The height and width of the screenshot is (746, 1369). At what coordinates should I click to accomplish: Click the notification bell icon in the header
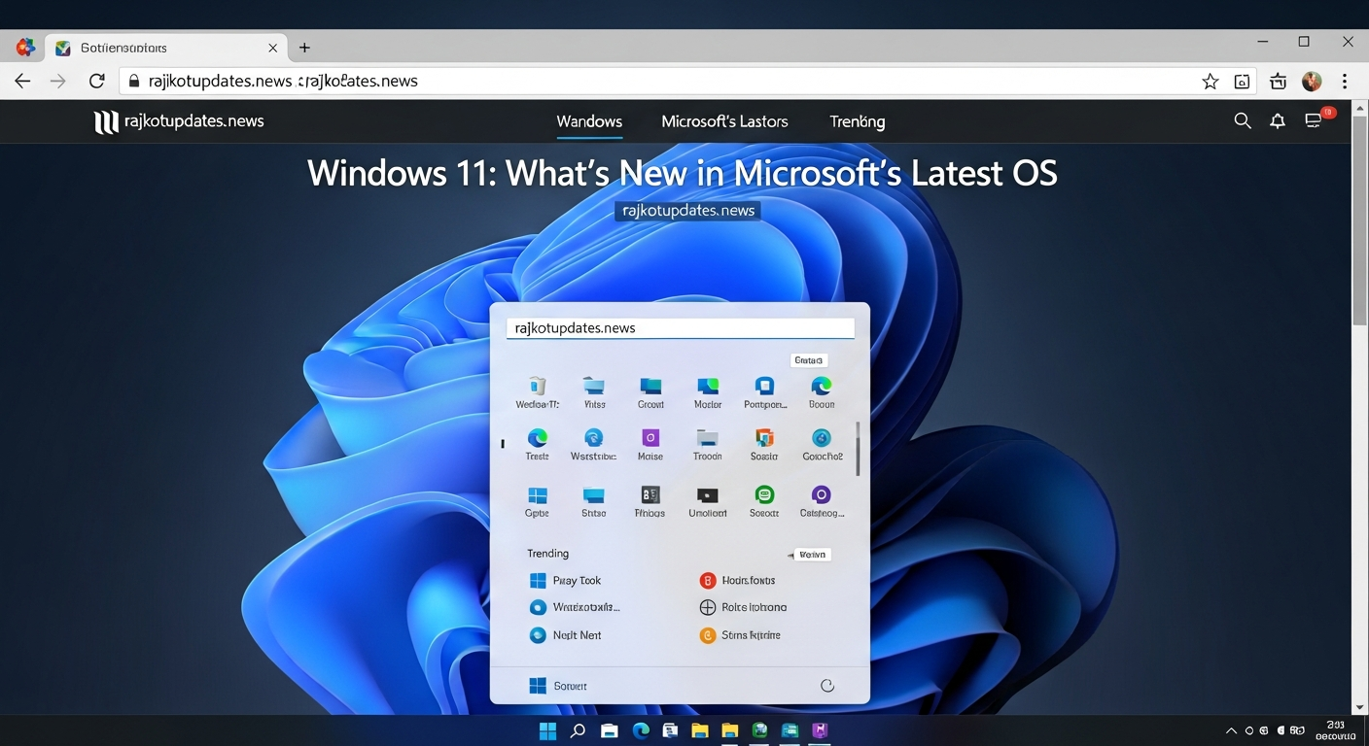tap(1278, 120)
